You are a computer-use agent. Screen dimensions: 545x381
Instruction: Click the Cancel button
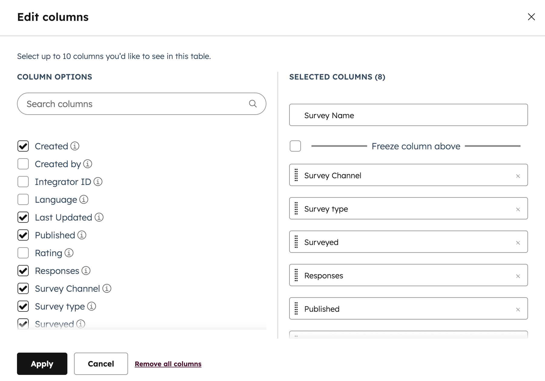pos(101,364)
